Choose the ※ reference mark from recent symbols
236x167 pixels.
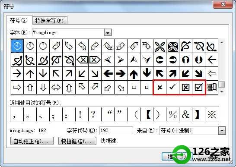tap(212, 114)
